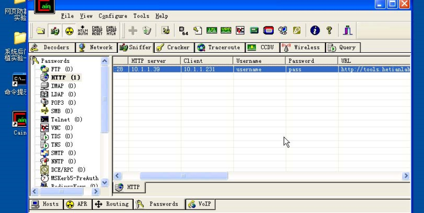Select TDS (0) in the tree
This screenshot has height=213, width=424.
tap(61, 136)
